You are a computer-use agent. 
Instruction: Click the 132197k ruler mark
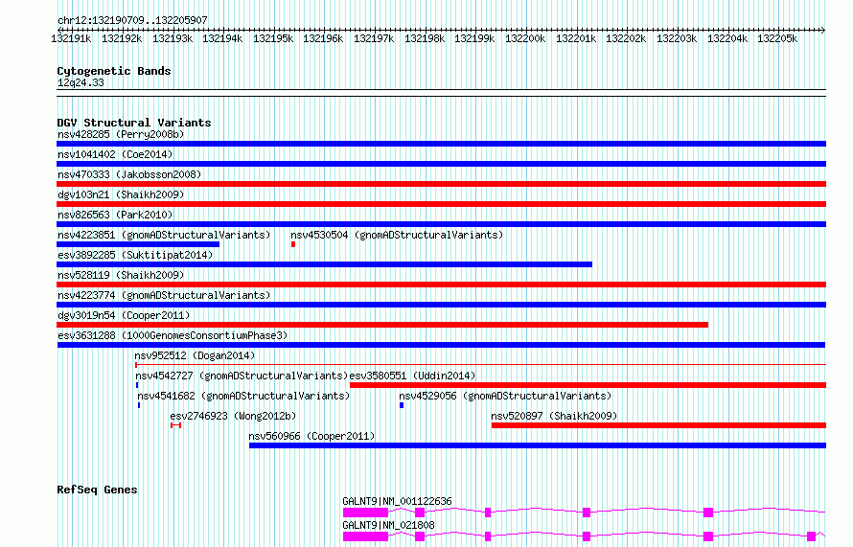pos(374,38)
